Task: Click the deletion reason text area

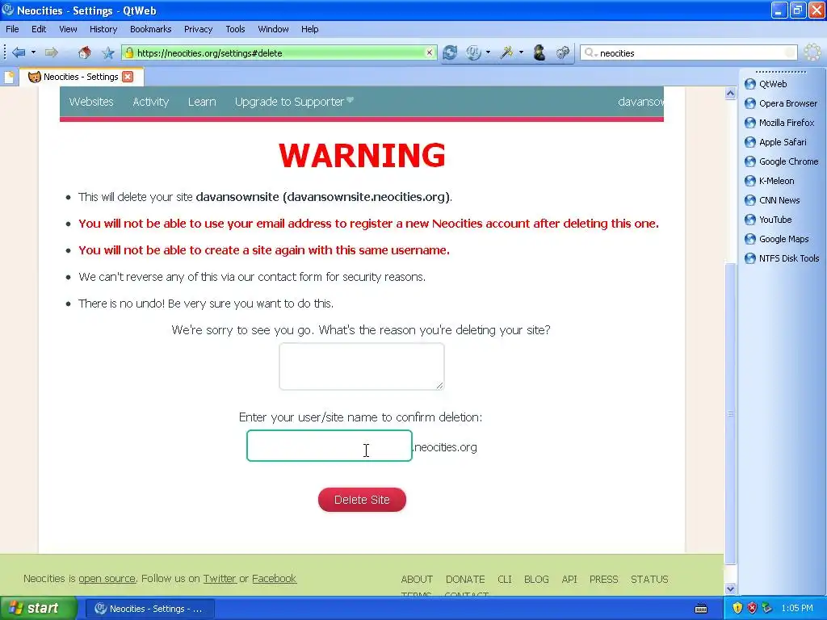Action: [x=361, y=367]
